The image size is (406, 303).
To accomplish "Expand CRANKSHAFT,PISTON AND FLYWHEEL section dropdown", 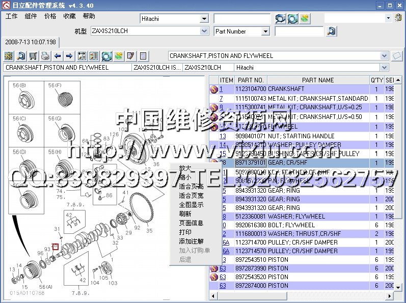I will (x=384, y=56).
